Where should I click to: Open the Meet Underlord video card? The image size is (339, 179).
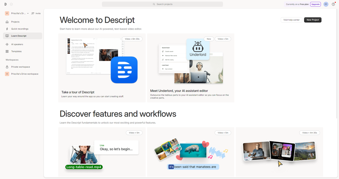click(191, 68)
